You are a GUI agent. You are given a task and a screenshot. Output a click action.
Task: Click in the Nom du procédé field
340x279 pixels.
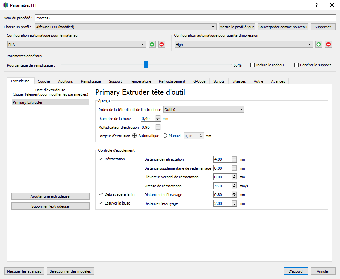[x=185, y=18]
